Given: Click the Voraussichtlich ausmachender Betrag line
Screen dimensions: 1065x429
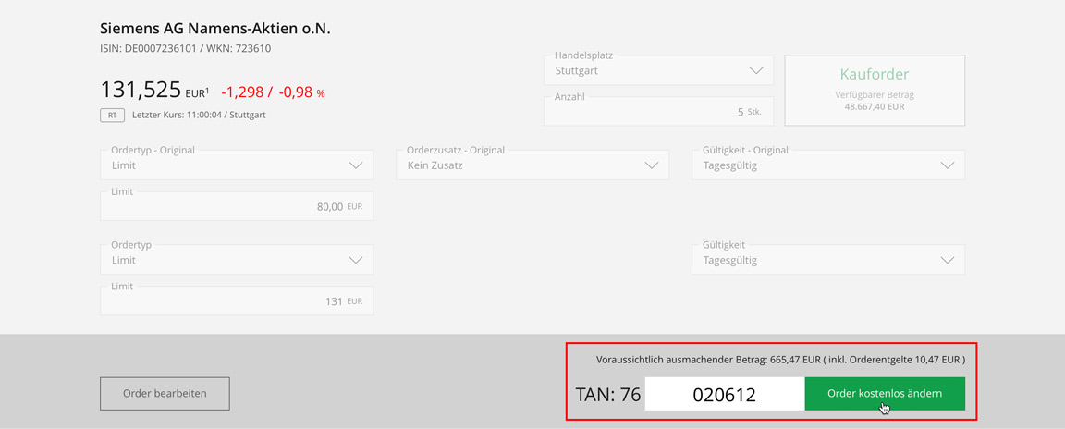Looking at the screenshot, I should point(780,360).
